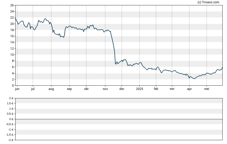Click the 'dec' month label
Viewport: 227px width, 144px height.
122,89
